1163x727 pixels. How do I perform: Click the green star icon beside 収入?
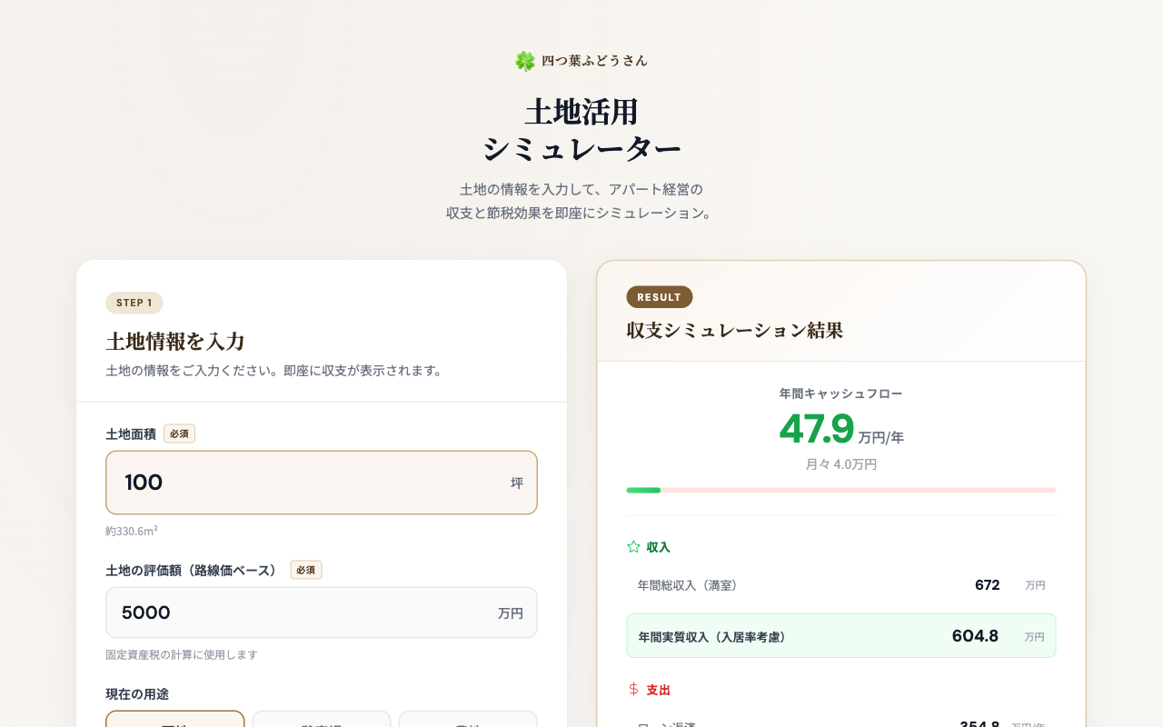tap(631, 546)
